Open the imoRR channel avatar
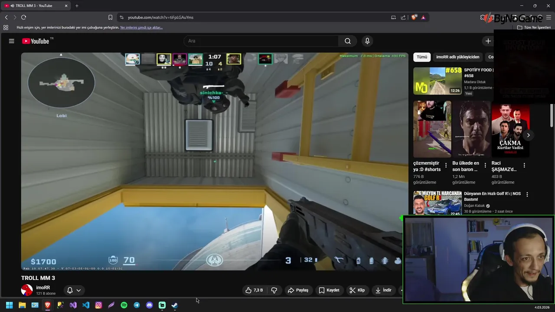The image size is (555, 312). click(x=27, y=290)
